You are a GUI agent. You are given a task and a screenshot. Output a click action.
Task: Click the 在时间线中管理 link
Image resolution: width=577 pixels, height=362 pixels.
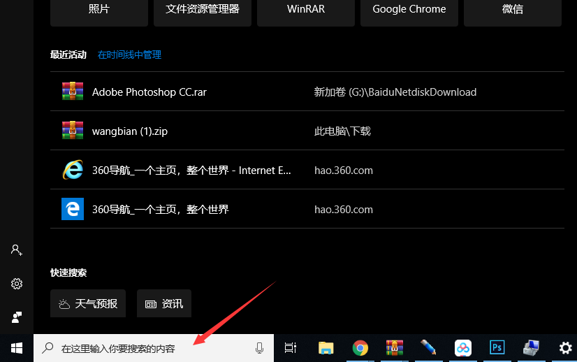(129, 55)
